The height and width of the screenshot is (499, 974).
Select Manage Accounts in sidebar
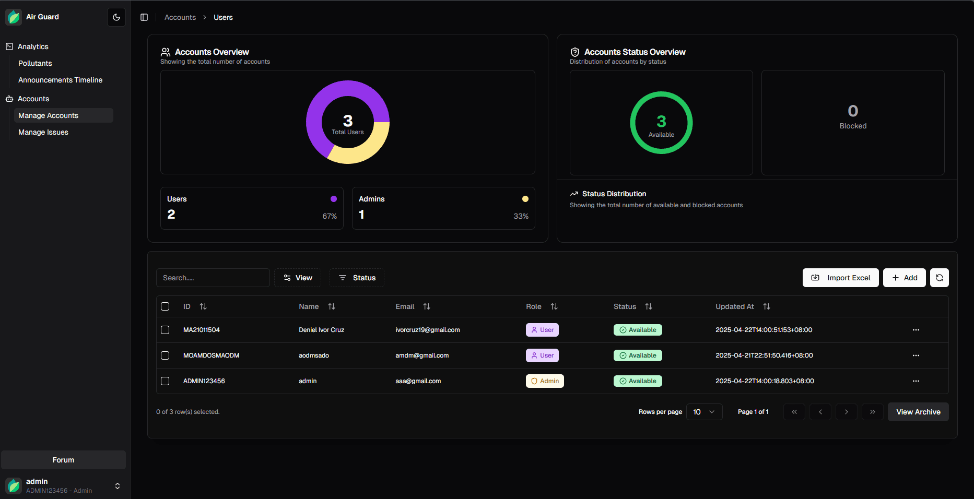coord(64,115)
